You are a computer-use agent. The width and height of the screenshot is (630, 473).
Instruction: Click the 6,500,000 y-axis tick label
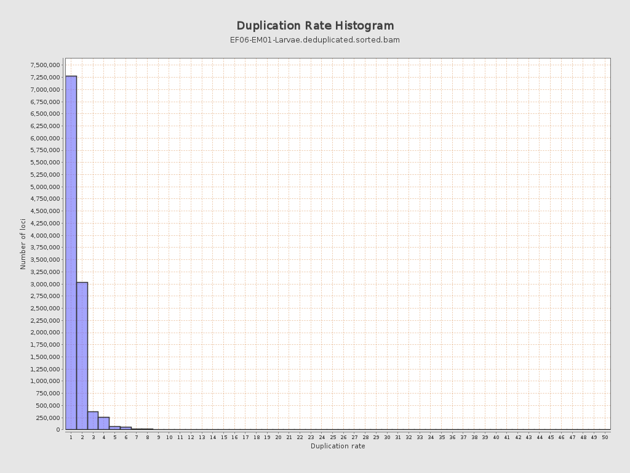(45, 114)
